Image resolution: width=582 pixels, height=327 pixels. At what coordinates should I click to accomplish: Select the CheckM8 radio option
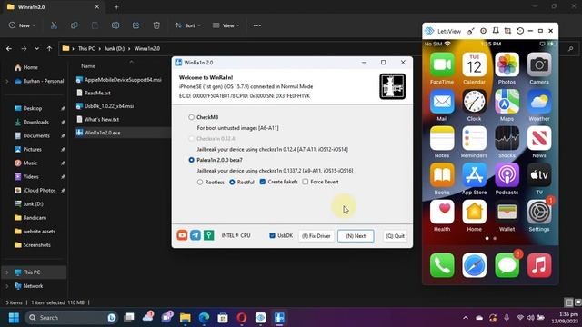coord(191,117)
